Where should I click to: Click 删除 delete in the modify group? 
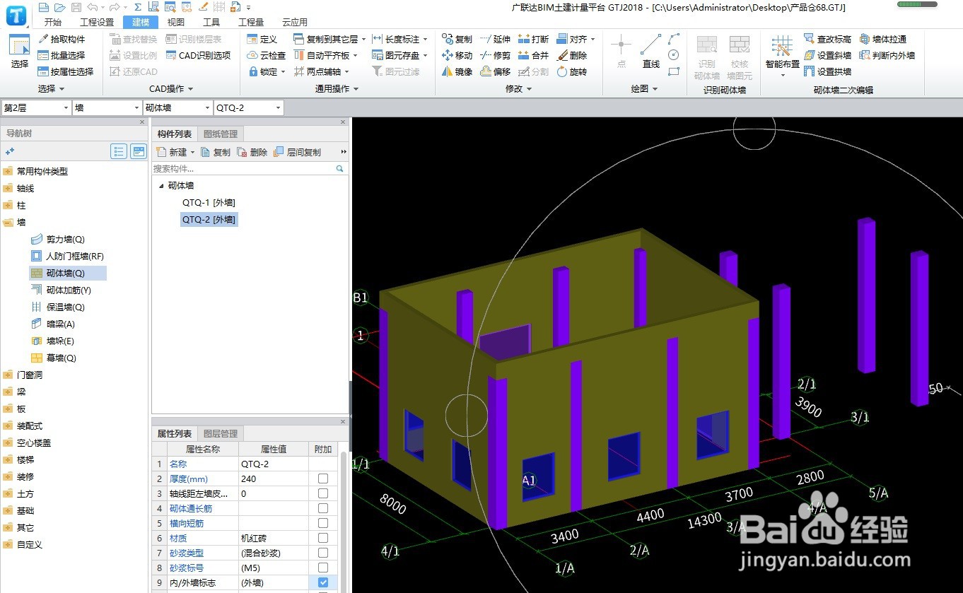pyautogui.click(x=571, y=55)
